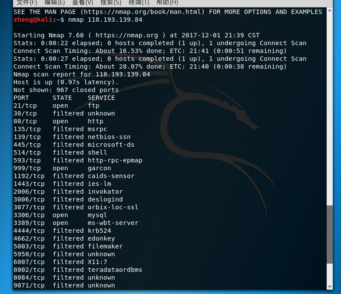Click the edonkey service name
341x294 pixels.
point(101,239)
